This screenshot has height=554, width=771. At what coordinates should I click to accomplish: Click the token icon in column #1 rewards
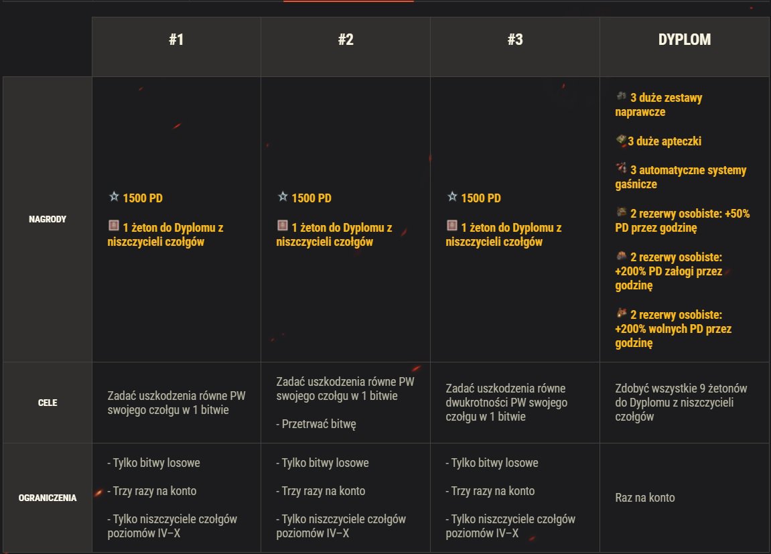pyautogui.click(x=114, y=225)
